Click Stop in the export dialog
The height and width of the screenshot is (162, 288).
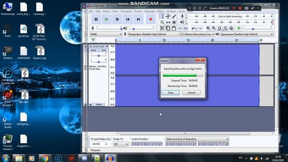pyautogui.click(x=171, y=93)
